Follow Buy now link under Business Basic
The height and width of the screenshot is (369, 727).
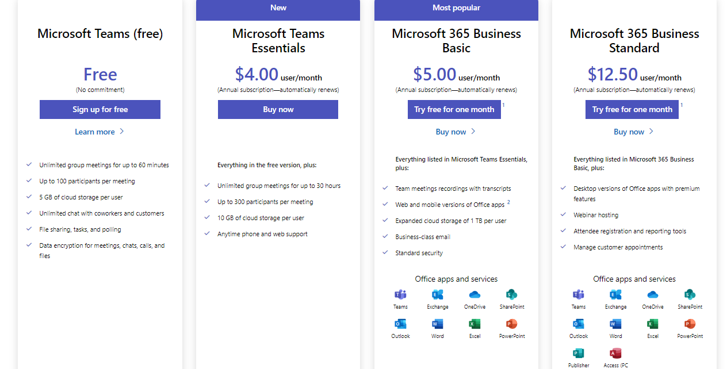tap(456, 132)
